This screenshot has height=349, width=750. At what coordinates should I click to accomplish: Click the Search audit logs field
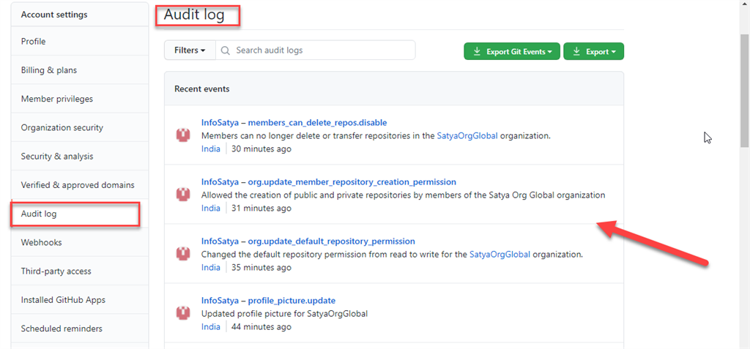tap(322, 50)
